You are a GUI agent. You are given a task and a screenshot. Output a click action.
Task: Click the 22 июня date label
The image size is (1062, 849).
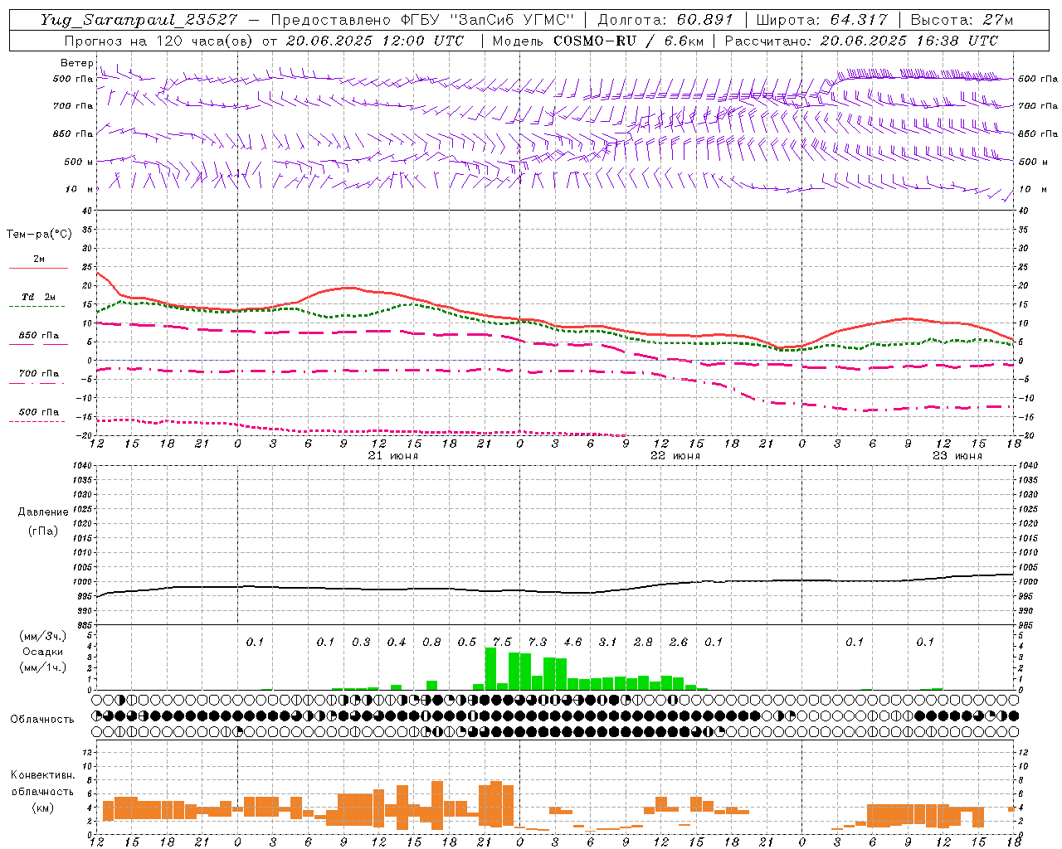(675, 456)
